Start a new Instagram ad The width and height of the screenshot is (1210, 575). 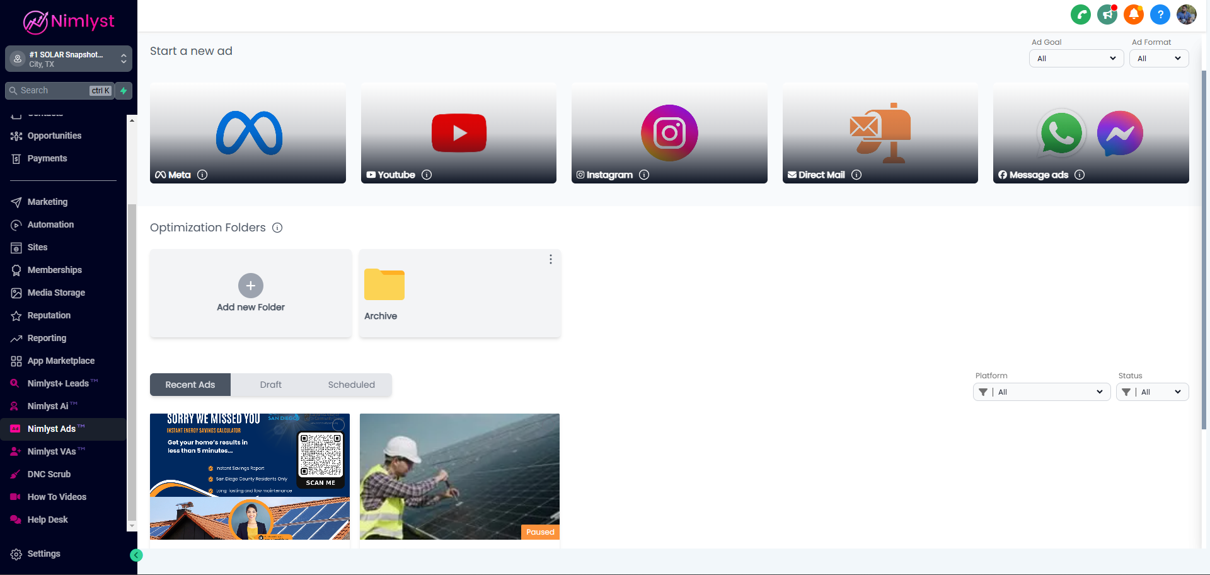click(669, 133)
